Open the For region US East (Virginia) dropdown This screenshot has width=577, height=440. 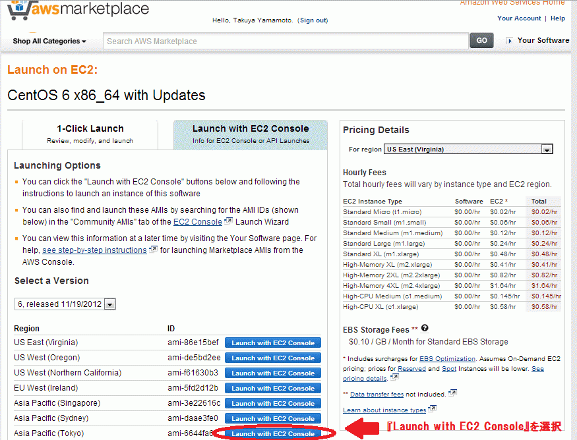(x=468, y=150)
